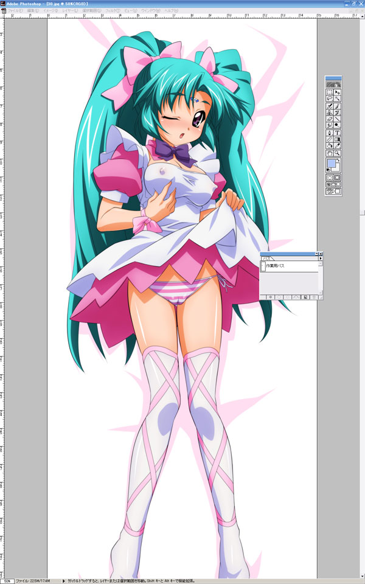Choose Full Screen with Menu Bar mode
This screenshot has width=365, height=584.
pos(333,184)
